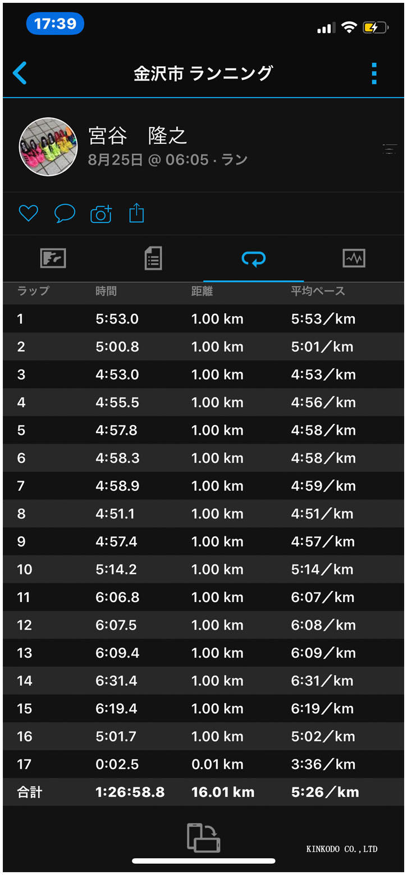This screenshot has width=407, height=875.
Task: Tap the name 宮谷 隆之
Action: pos(138,136)
